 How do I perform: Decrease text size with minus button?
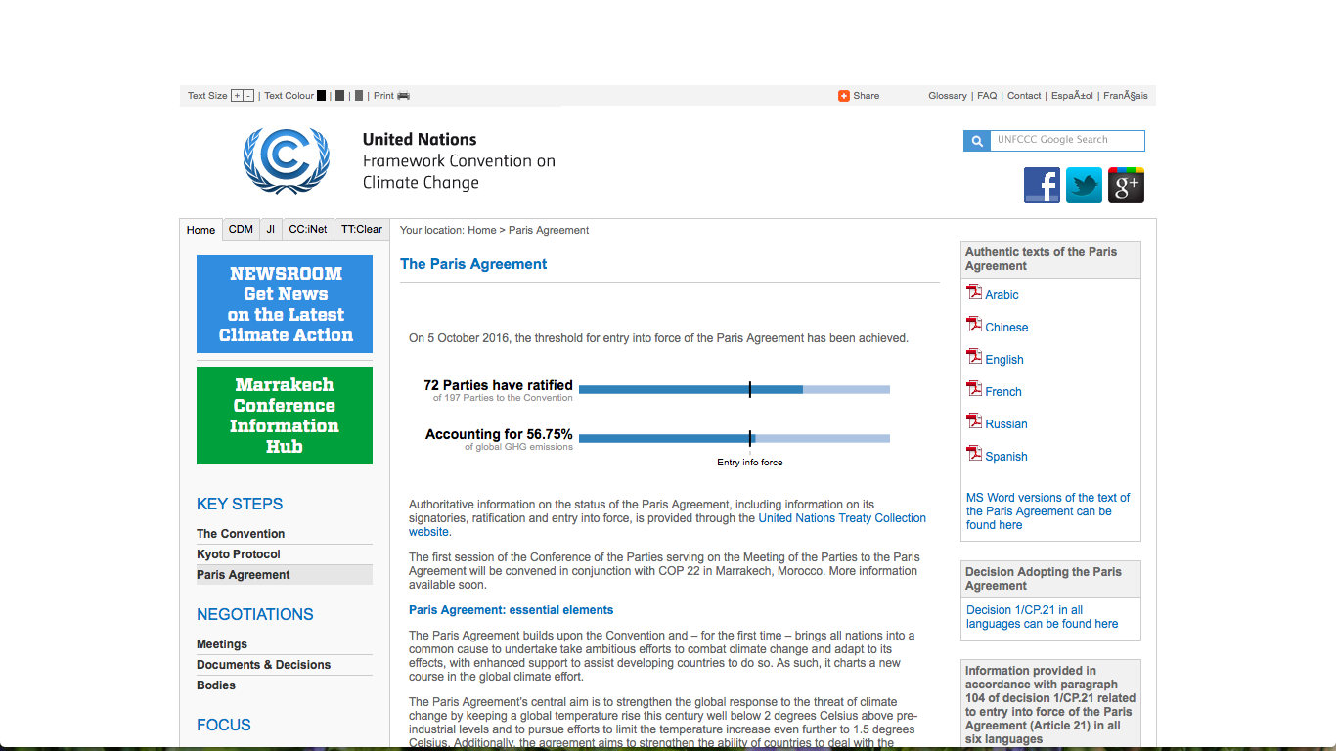pyautogui.click(x=248, y=96)
